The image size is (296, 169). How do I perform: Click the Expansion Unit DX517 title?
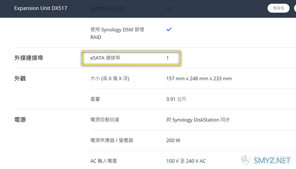click(x=40, y=8)
